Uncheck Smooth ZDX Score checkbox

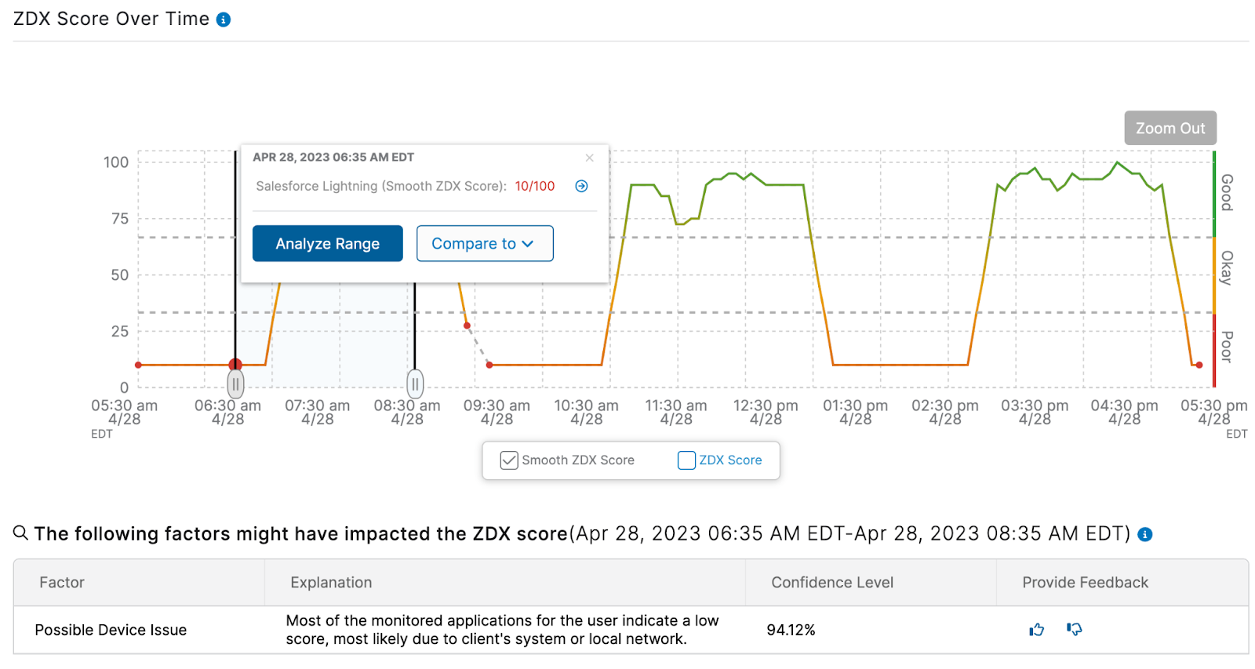point(509,460)
